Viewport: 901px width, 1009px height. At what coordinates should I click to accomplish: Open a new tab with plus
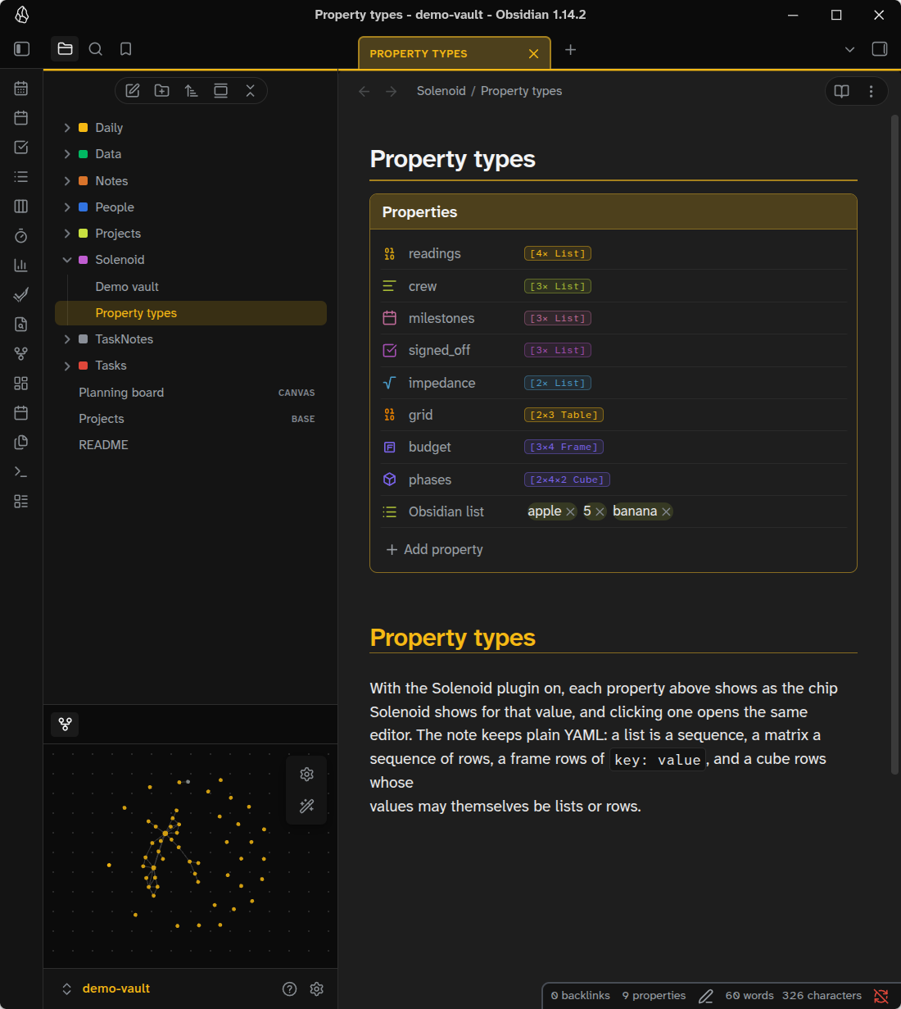571,50
